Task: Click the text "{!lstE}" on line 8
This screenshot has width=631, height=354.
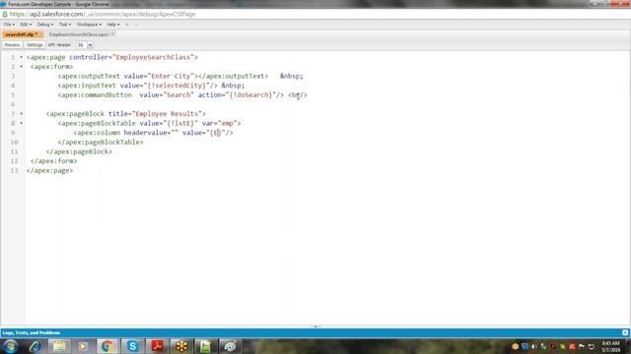Action: pyautogui.click(x=180, y=123)
